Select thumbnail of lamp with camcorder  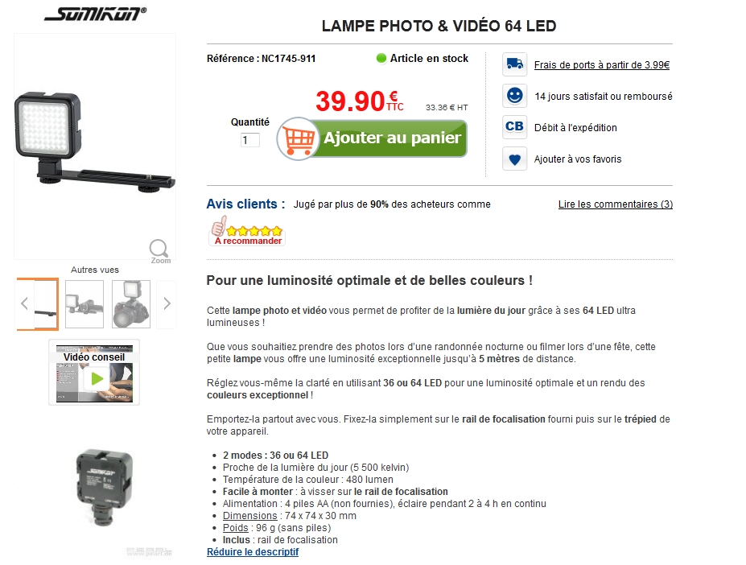(84, 303)
